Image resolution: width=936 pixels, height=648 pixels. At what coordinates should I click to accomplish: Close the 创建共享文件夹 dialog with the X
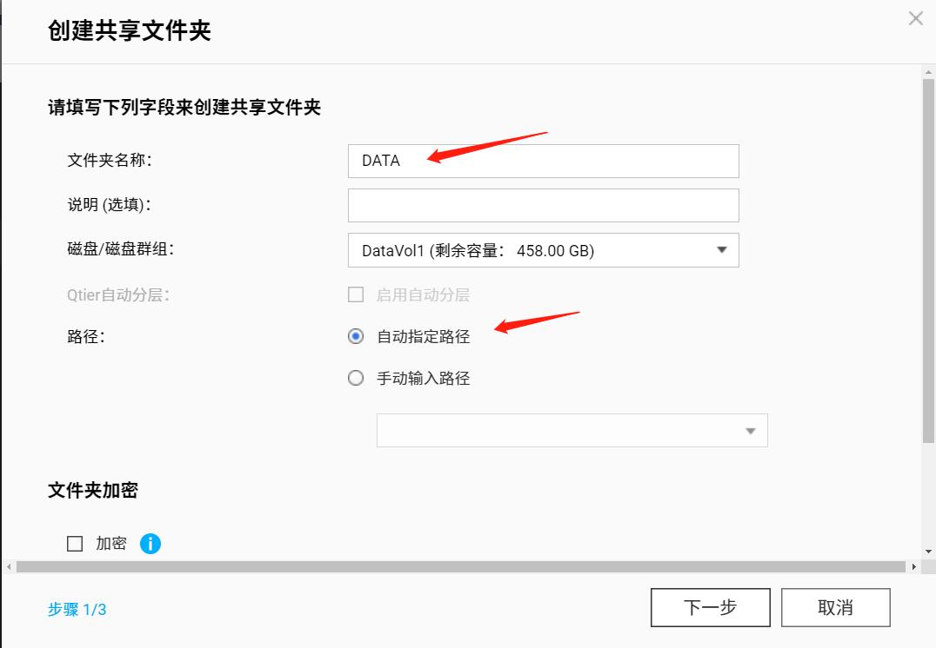coord(914,18)
